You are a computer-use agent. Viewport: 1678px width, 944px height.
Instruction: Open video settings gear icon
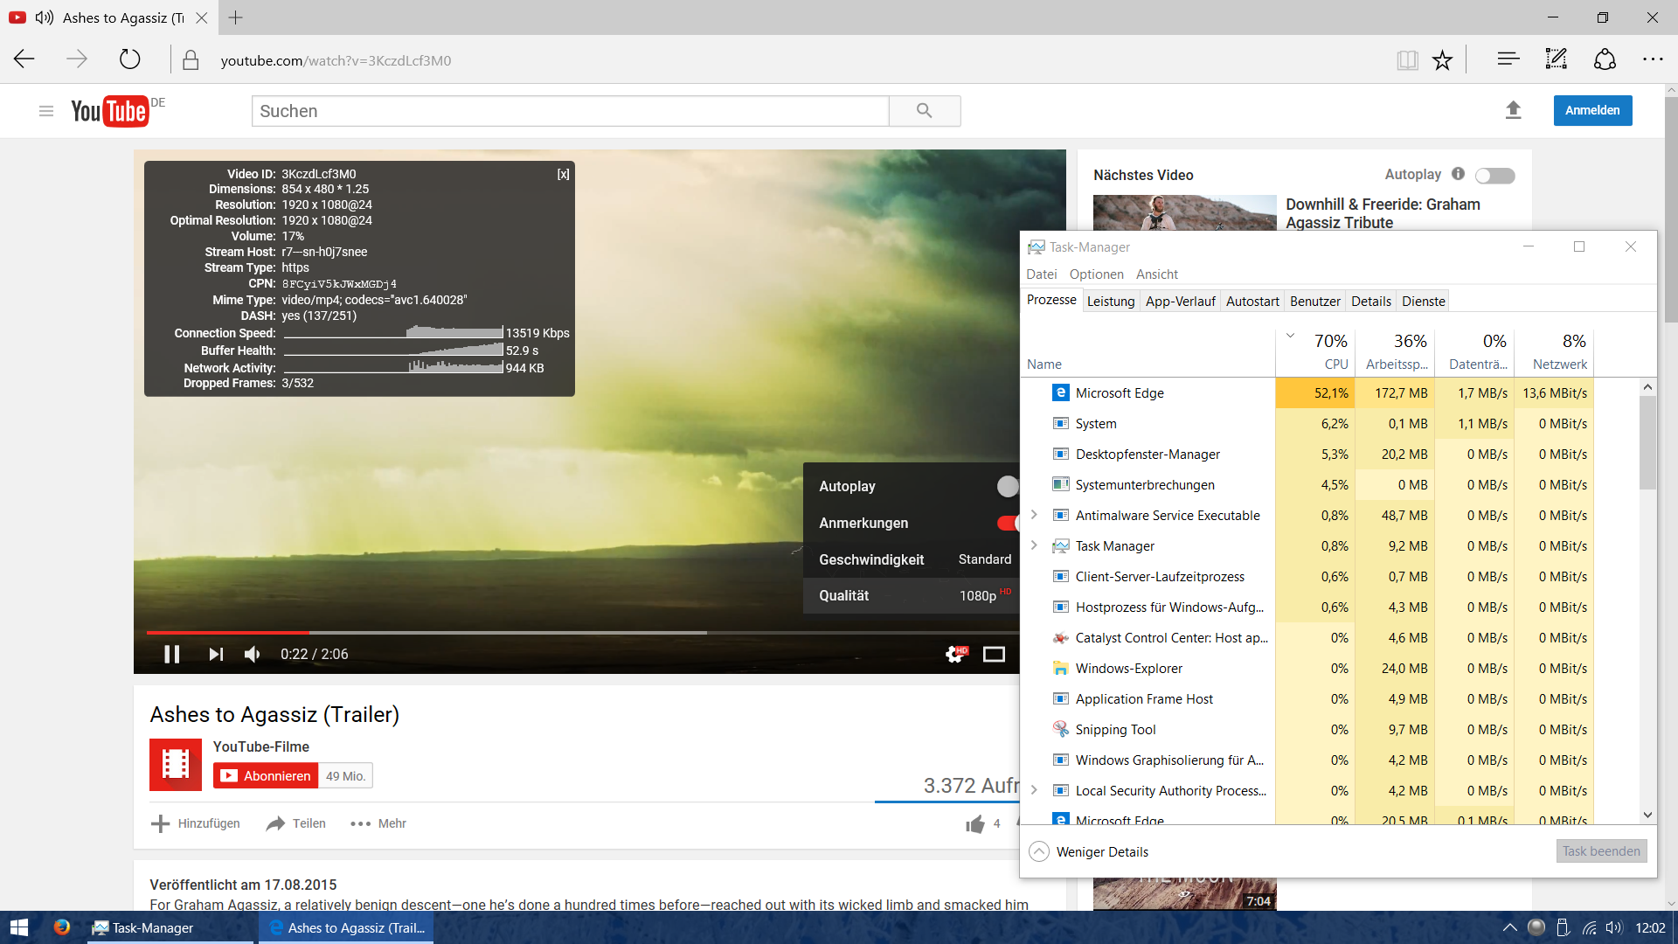[x=956, y=654]
